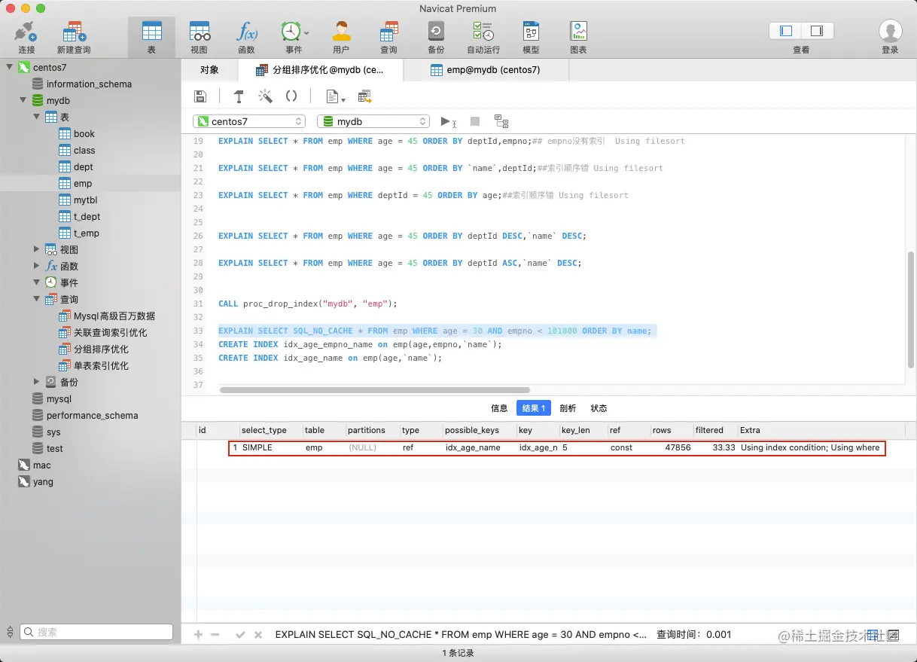The height and width of the screenshot is (662, 917).
Task: Open 新建查询 new query tool
Action: pos(74,32)
